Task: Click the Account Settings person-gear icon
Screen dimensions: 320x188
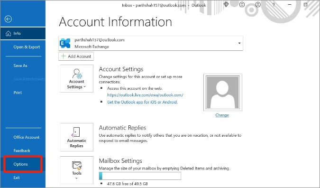Action: coord(77,74)
